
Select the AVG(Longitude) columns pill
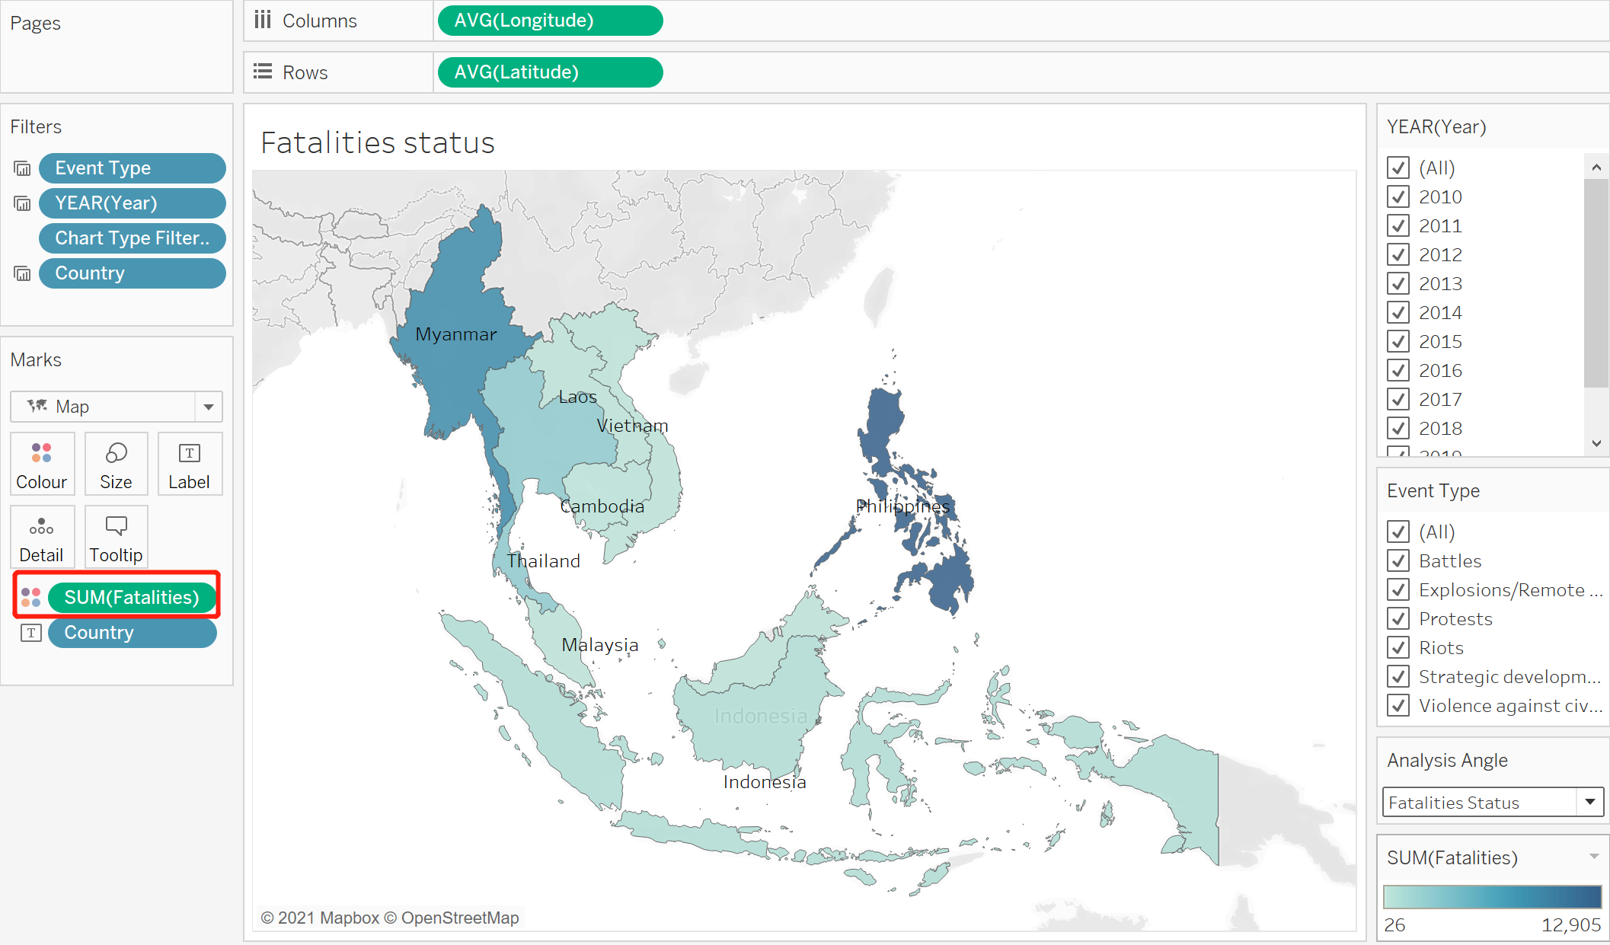549,21
